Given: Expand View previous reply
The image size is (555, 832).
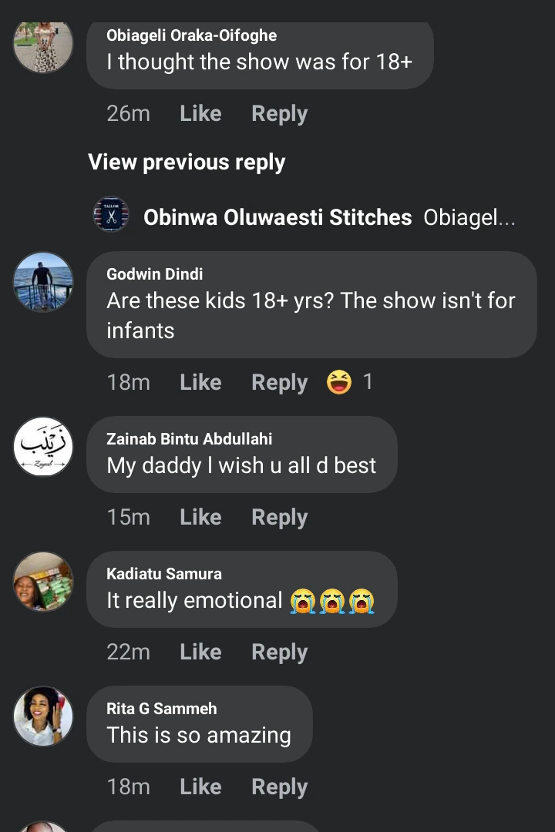Looking at the screenshot, I should point(187,163).
